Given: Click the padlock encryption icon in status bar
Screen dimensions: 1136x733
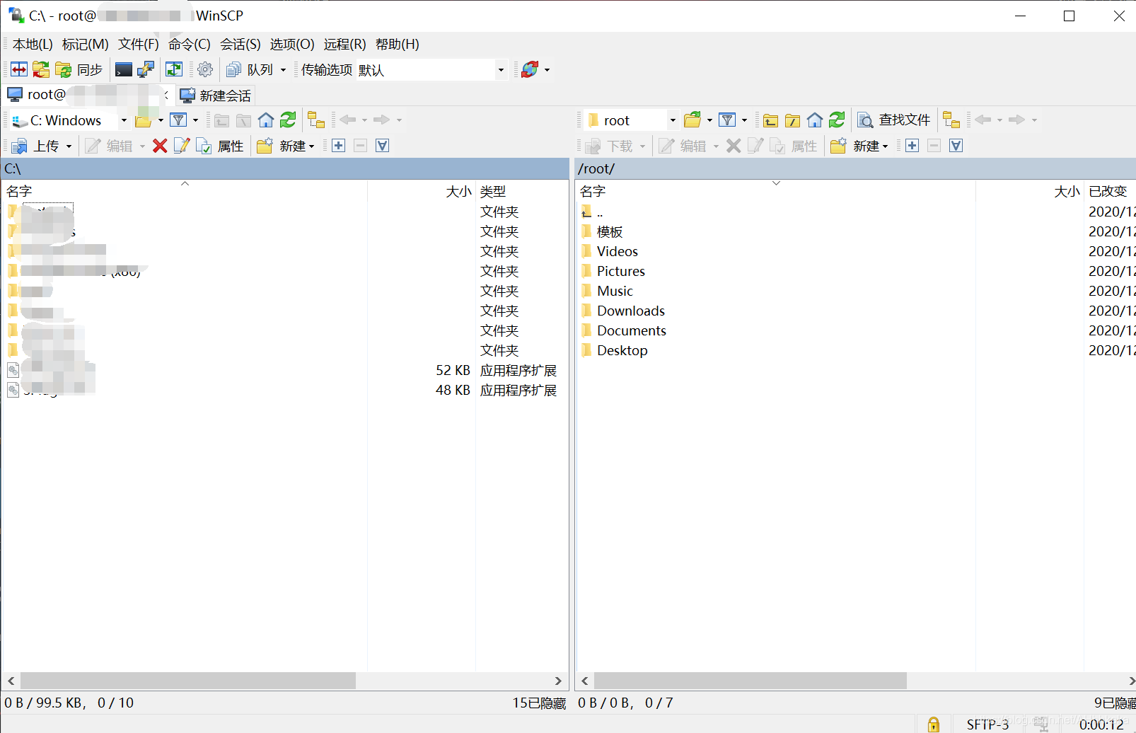Looking at the screenshot, I should click(934, 724).
